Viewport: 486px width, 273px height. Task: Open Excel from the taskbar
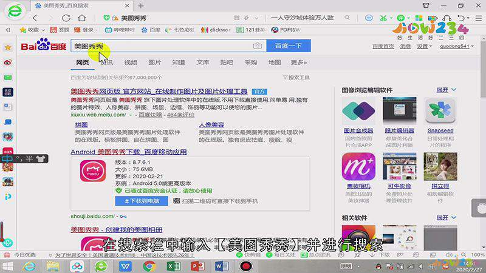point(174,266)
